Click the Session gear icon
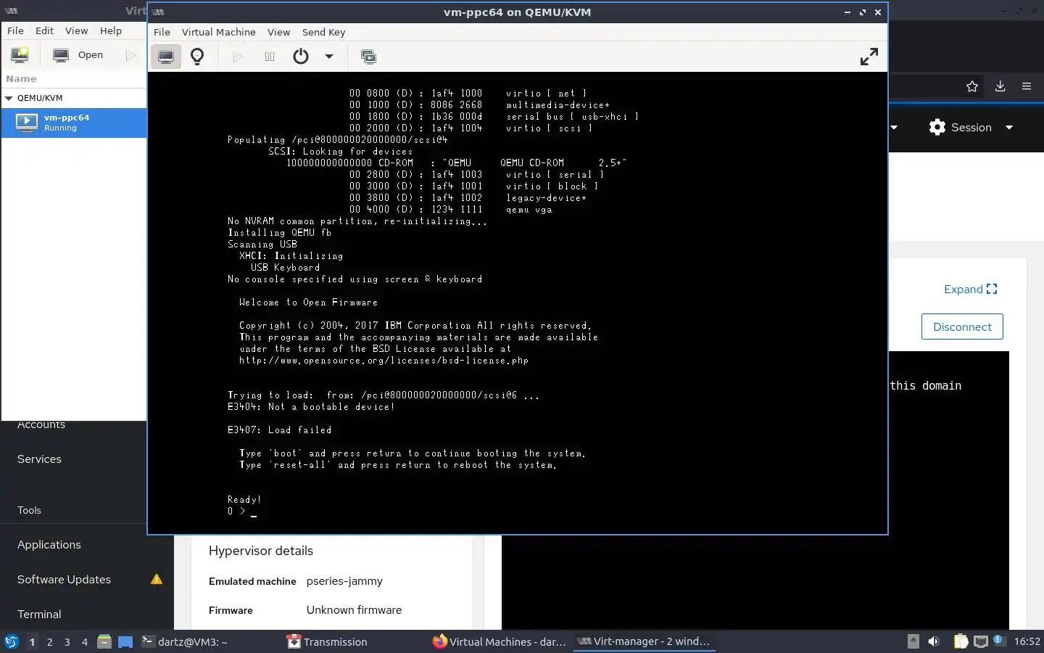Viewport: 1044px width, 653px height. [x=937, y=128]
